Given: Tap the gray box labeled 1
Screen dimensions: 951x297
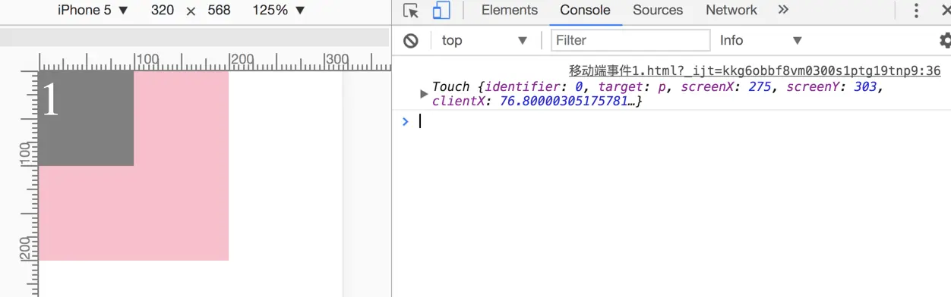Looking at the screenshot, I should click(x=86, y=118).
